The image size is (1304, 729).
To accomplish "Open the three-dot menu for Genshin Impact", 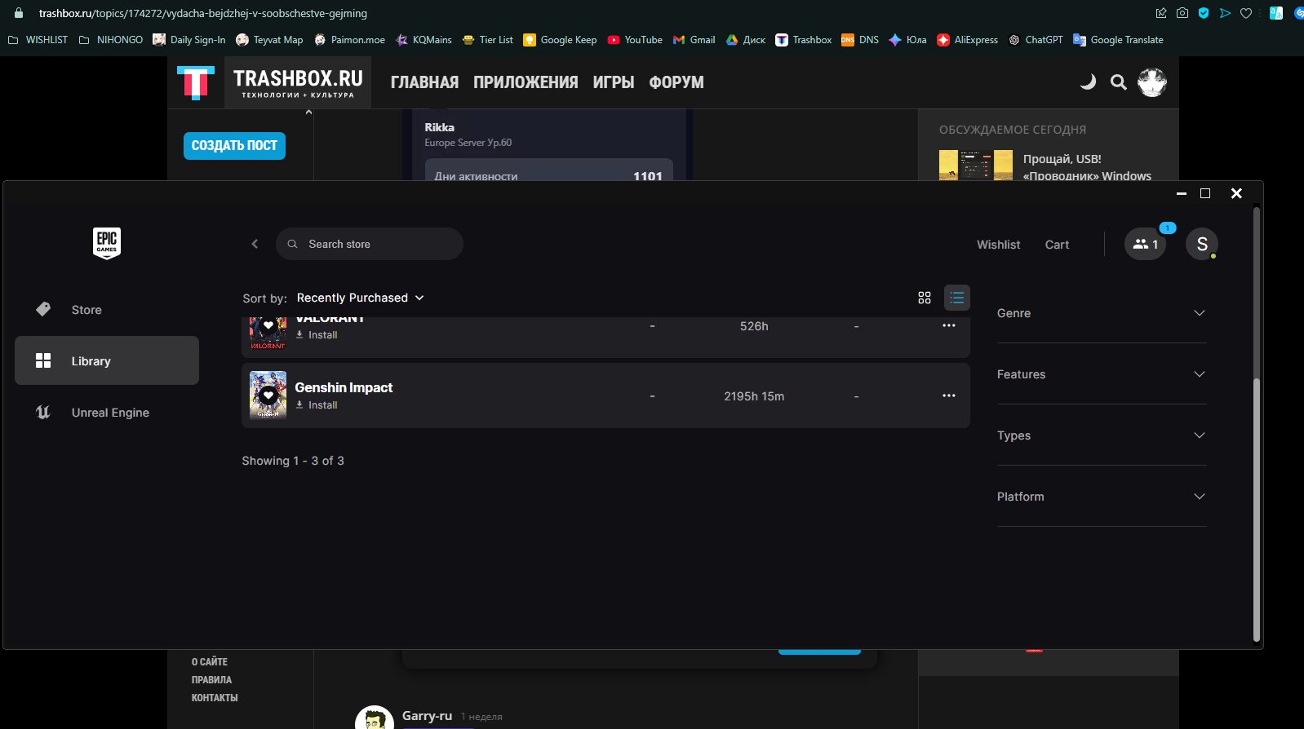I will click(949, 395).
